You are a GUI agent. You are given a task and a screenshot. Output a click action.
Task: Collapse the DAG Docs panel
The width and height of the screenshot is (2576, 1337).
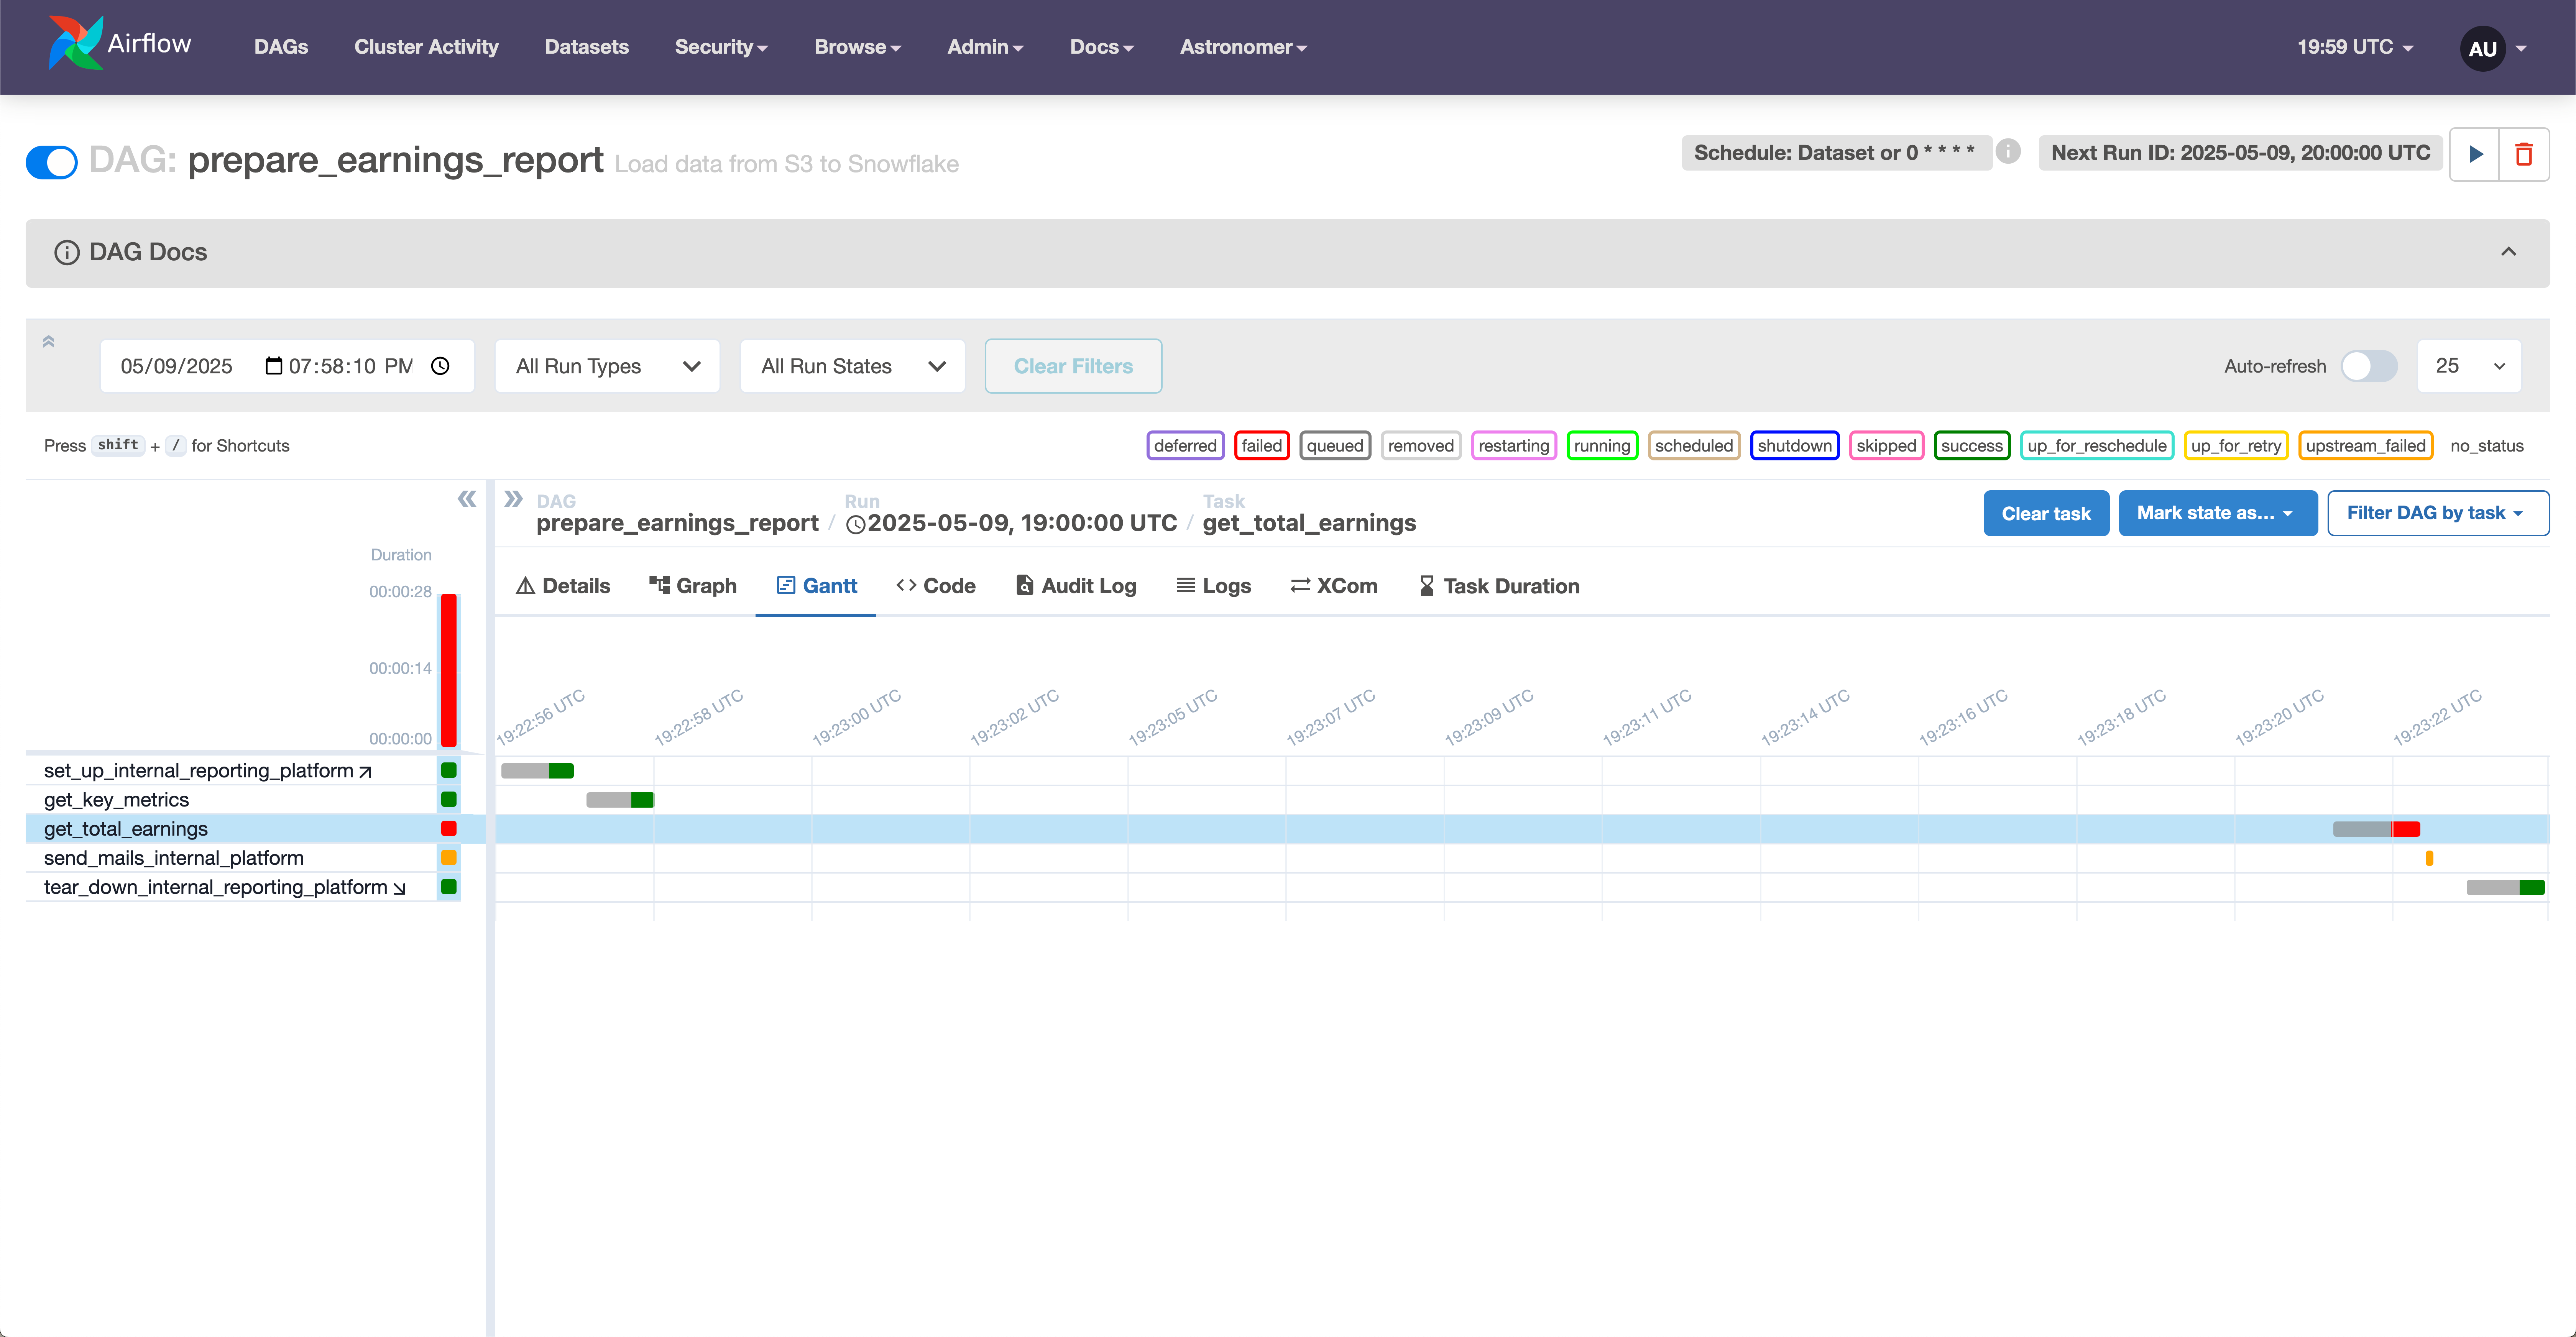[x=2508, y=252]
